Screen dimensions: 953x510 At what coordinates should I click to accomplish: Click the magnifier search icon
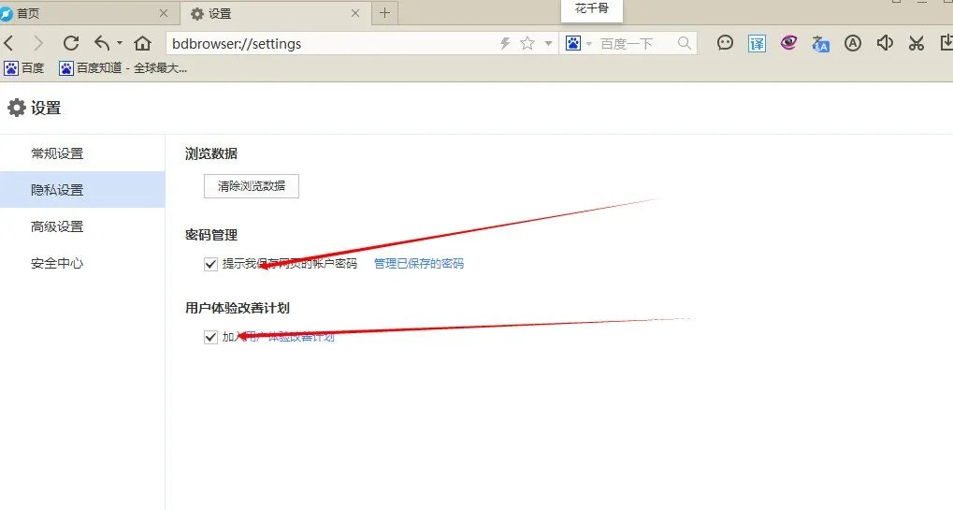coord(685,43)
